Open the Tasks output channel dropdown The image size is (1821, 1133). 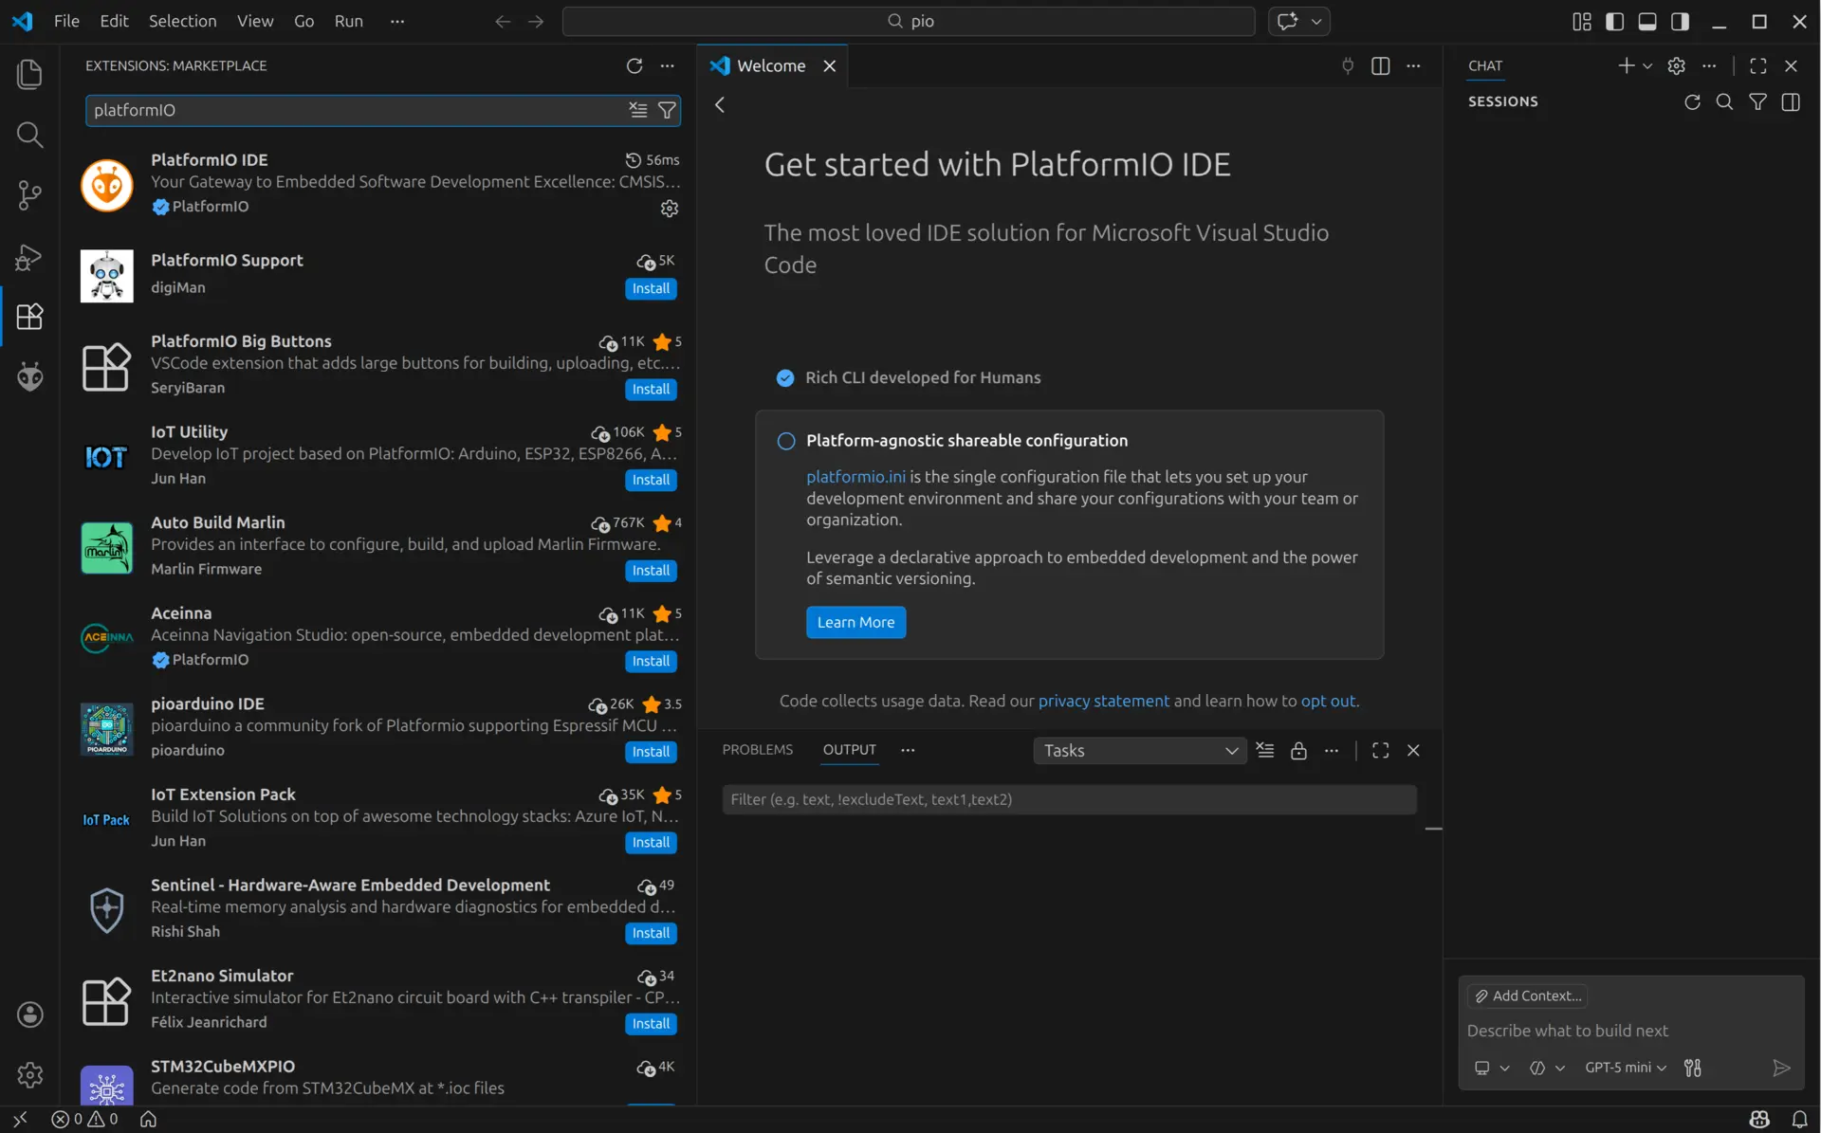1139,750
